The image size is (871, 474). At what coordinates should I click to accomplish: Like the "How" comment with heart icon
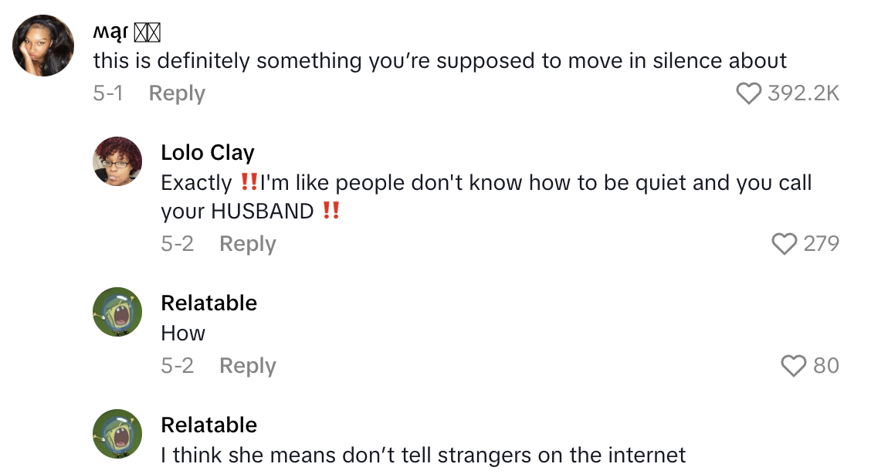tap(793, 365)
